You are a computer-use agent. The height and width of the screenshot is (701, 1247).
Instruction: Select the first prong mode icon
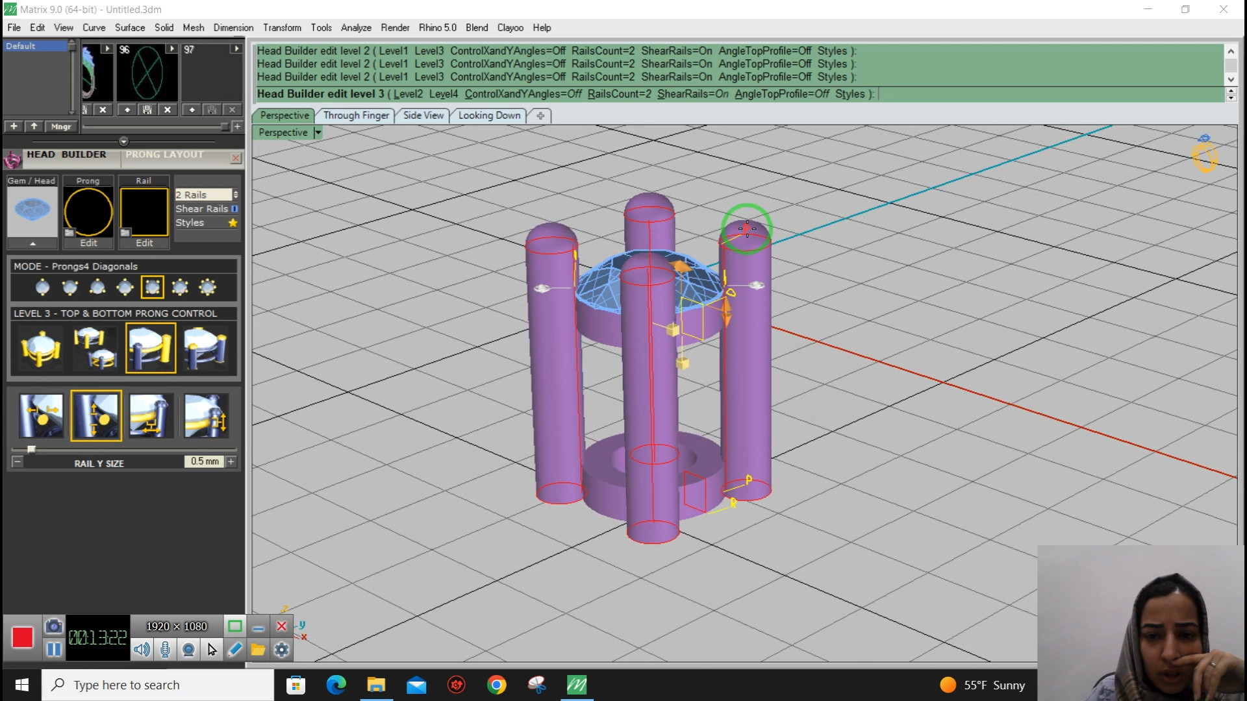pos(42,288)
